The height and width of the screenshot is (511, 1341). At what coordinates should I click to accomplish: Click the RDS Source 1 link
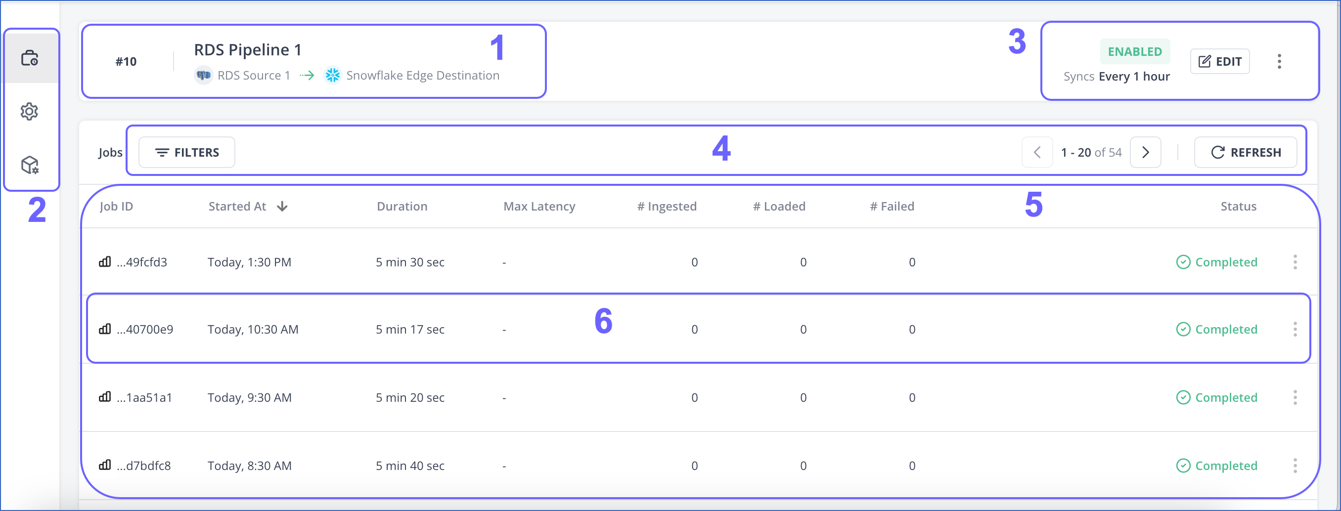click(x=254, y=76)
